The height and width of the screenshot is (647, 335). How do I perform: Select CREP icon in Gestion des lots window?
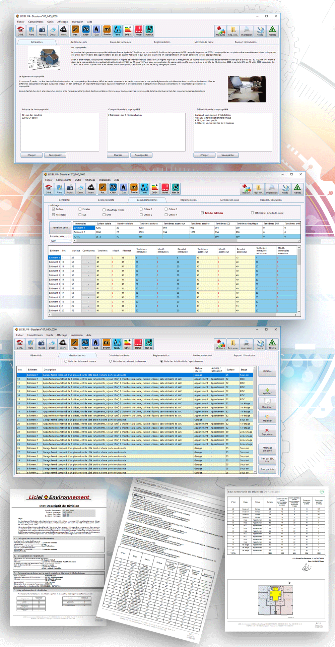point(85,344)
